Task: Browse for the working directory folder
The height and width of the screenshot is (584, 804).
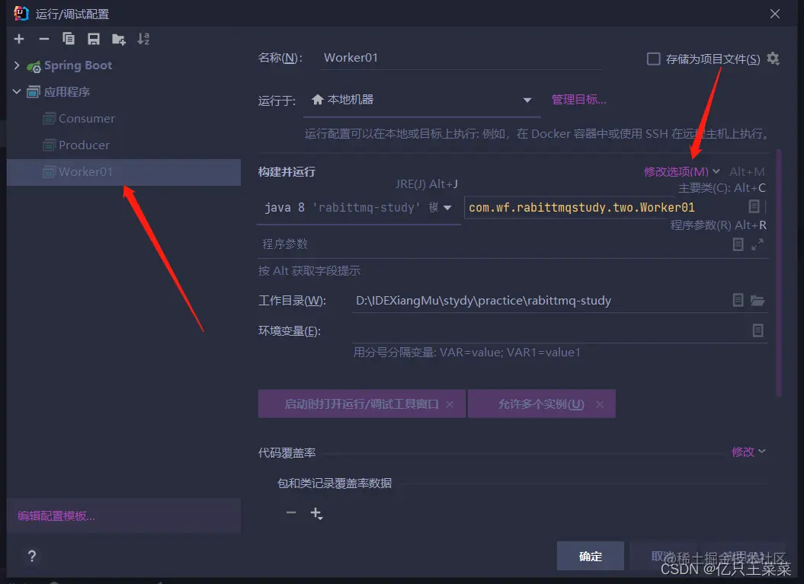Action: pyautogui.click(x=758, y=300)
